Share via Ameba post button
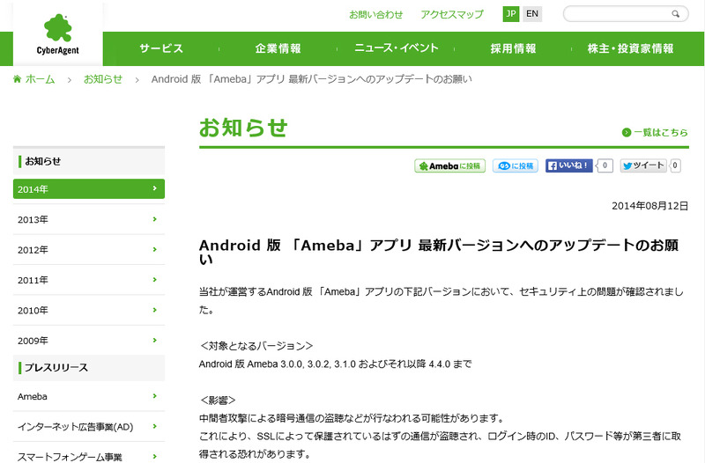Viewport: 705px width, 463px height. pyautogui.click(x=450, y=165)
